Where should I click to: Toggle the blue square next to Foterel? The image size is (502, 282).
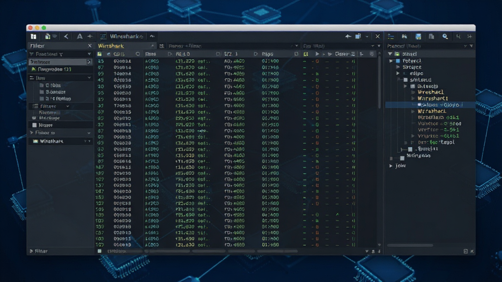pyautogui.click(x=398, y=61)
